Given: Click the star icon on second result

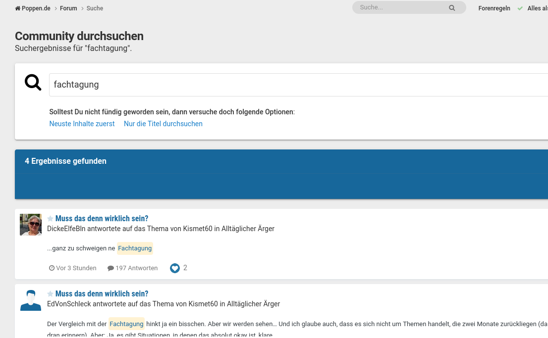Looking at the screenshot, I should pyautogui.click(x=50, y=294).
